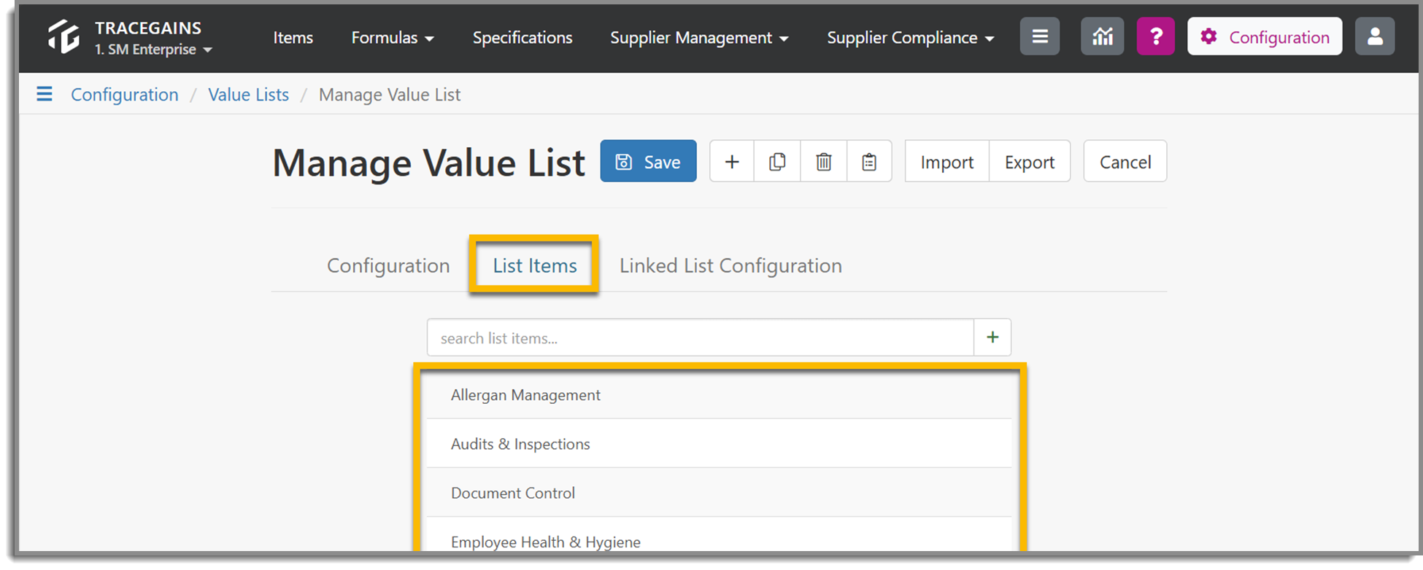Click the search list items field
Image resolution: width=1423 pixels, height=570 pixels.
click(700, 338)
